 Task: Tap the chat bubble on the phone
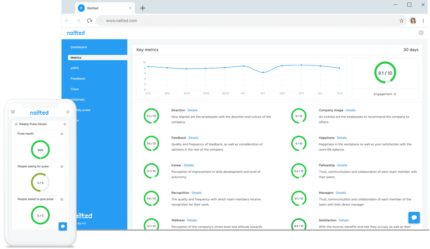[63, 226]
